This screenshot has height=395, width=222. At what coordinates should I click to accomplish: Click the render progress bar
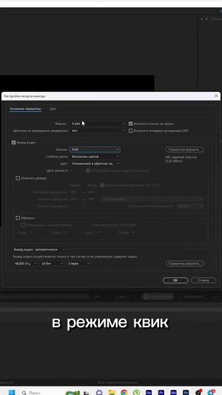pos(44,296)
